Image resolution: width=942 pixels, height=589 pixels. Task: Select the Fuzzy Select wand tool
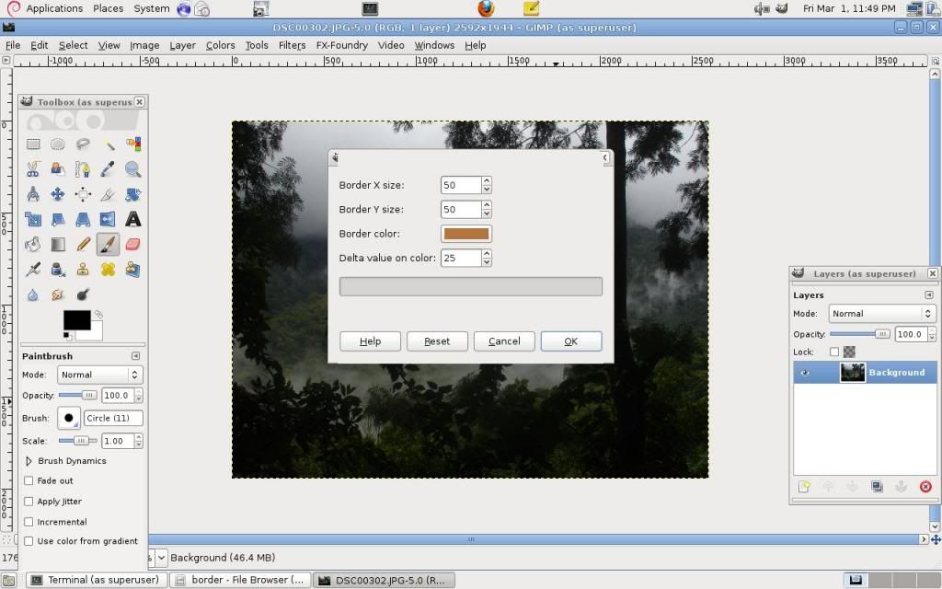click(109, 144)
